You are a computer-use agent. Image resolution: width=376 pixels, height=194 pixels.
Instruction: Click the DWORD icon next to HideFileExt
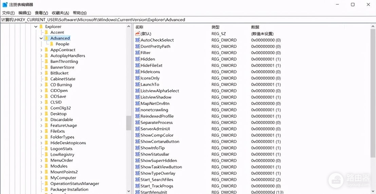(x=137, y=65)
